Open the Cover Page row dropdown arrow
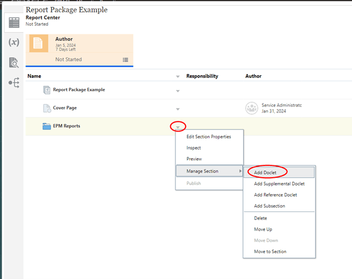The width and height of the screenshot is (352, 279). tap(178, 109)
